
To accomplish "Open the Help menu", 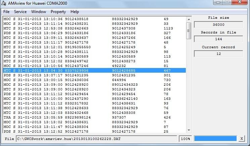I will tap(75, 12).
